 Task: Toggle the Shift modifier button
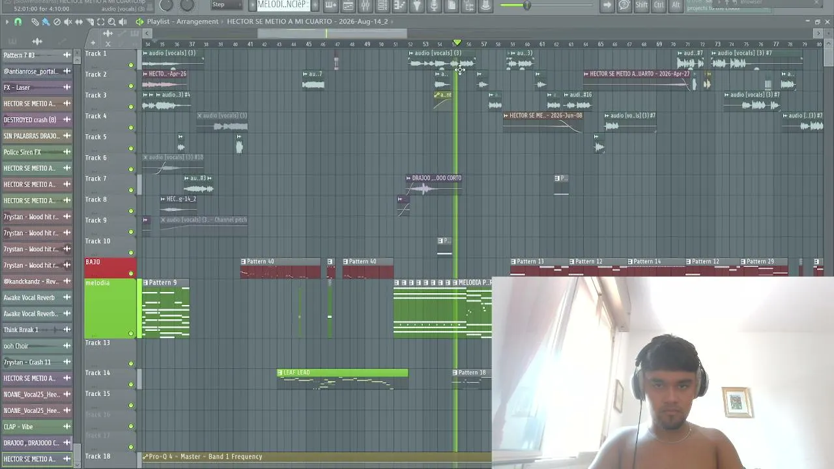pyautogui.click(x=642, y=5)
